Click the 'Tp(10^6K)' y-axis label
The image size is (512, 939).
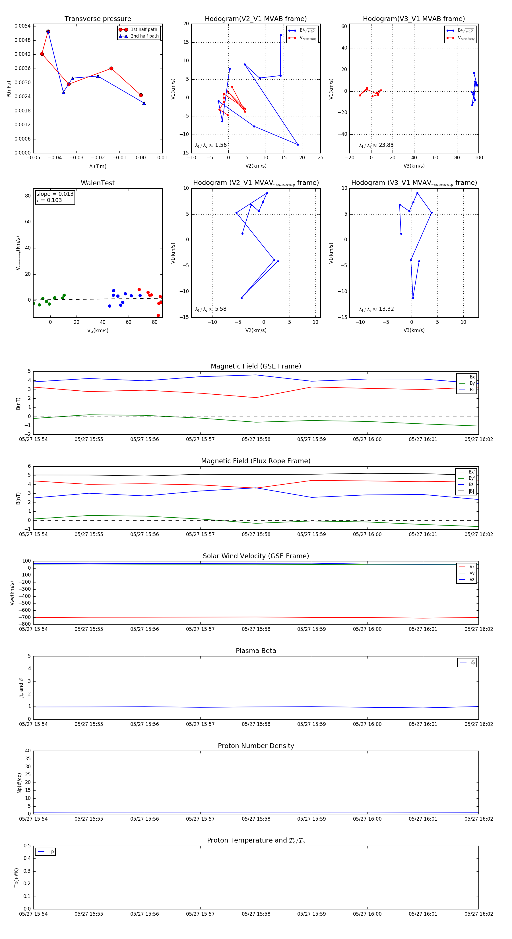[16, 878]
